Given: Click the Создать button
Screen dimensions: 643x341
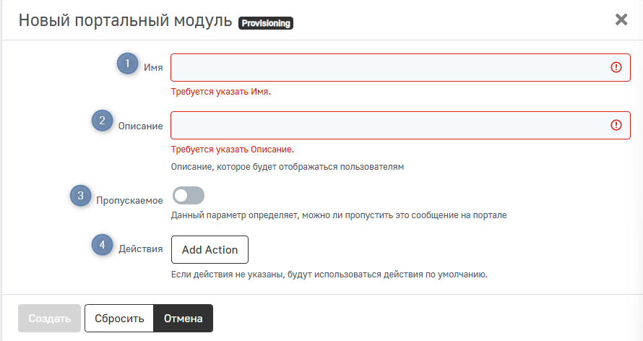Looking at the screenshot, I should click(49, 318).
